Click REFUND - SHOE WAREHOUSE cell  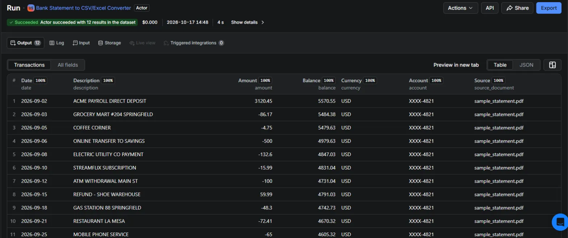[107, 195]
